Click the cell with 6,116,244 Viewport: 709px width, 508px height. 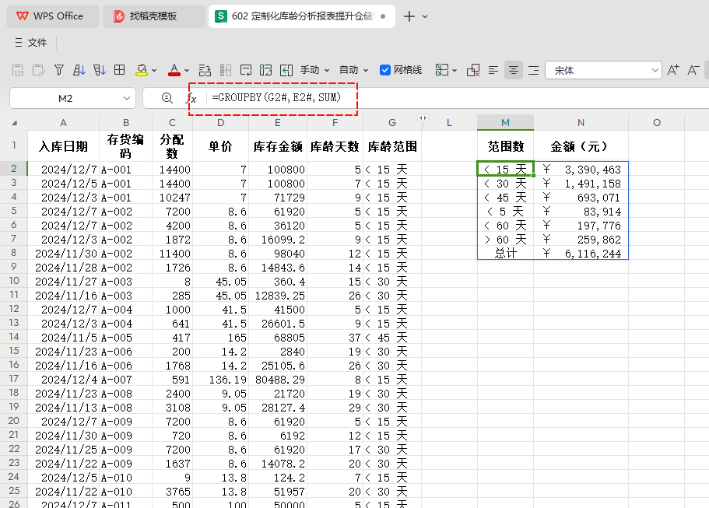pyautogui.click(x=581, y=253)
